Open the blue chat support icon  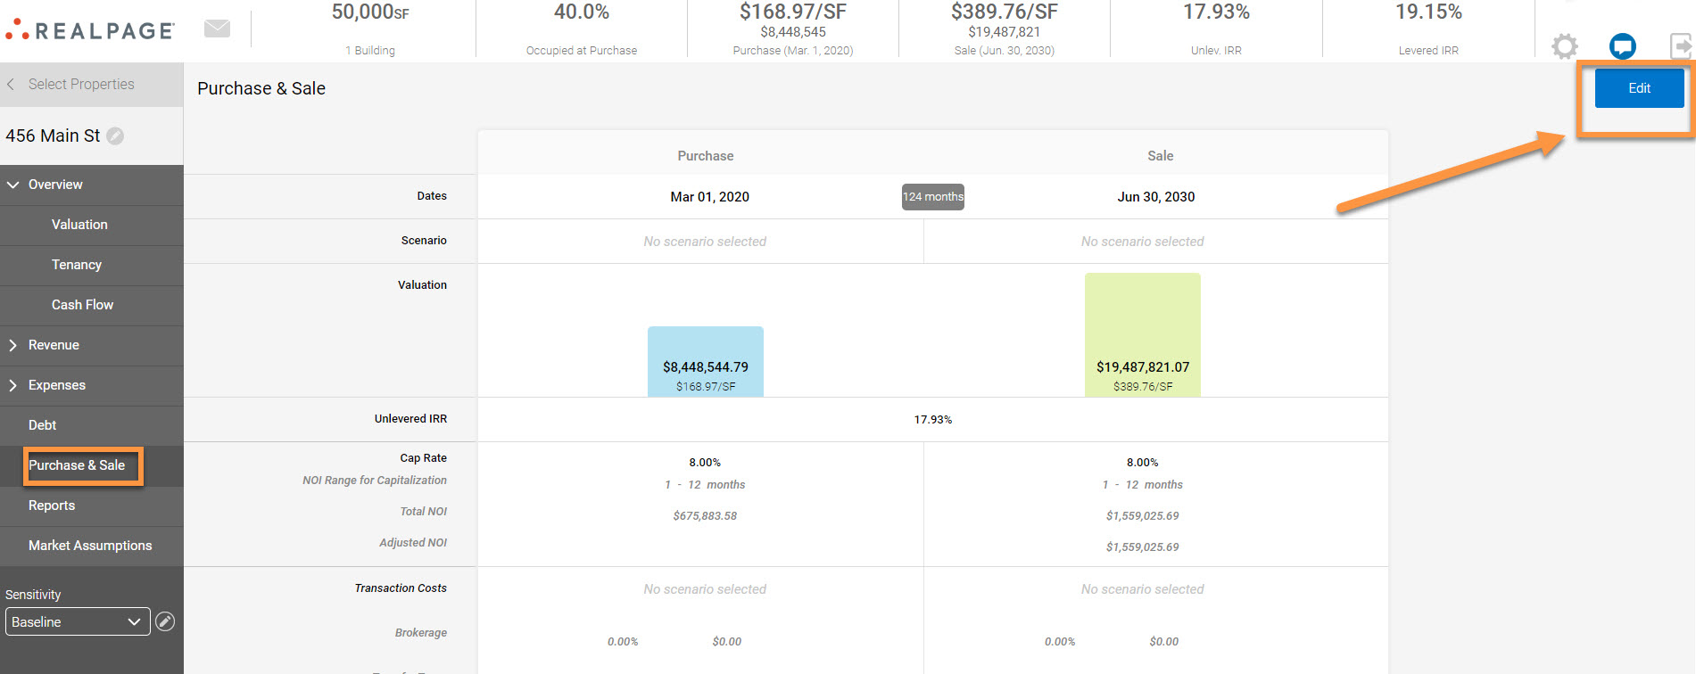(x=1622, y=46)
